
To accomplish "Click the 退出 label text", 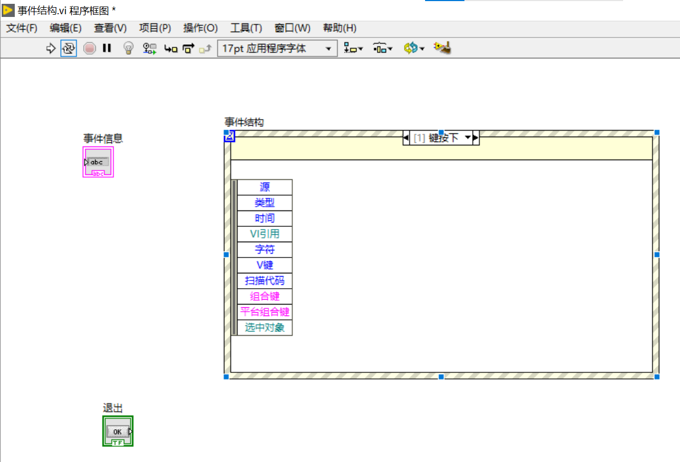I will click(x=113, y=408).
